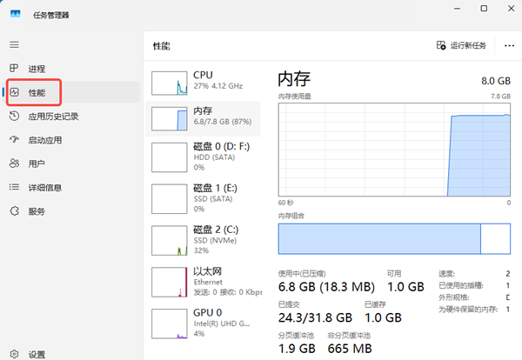This screenshot has height=360, width=522.
Task: Click the 1.9 GB paged pool value
Action: click(x=297, y=349)
